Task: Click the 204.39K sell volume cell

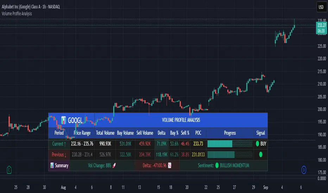Action: coord(145,155)
